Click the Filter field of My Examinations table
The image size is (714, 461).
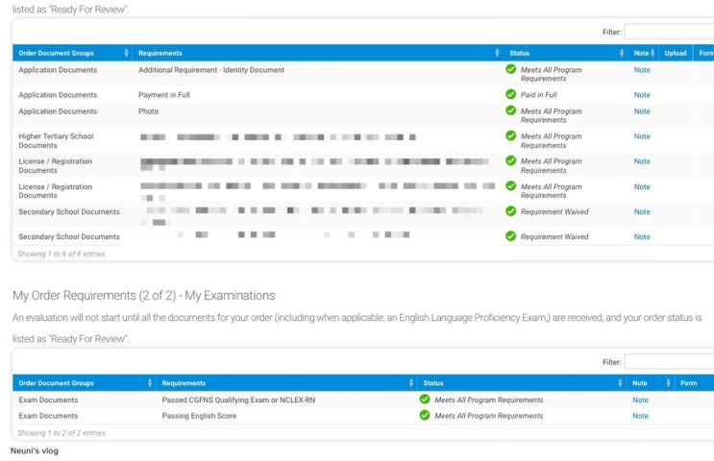pyautogui.click(x=669, y=362)
